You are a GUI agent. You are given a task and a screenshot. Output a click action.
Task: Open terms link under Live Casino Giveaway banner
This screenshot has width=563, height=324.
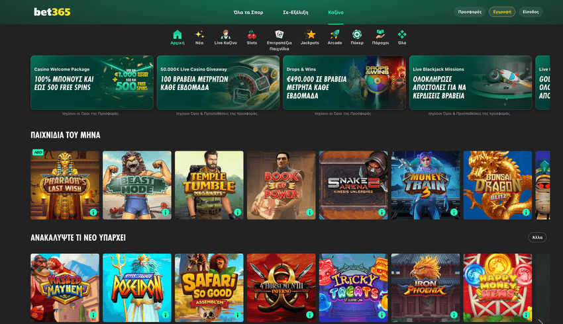[217, 114]
